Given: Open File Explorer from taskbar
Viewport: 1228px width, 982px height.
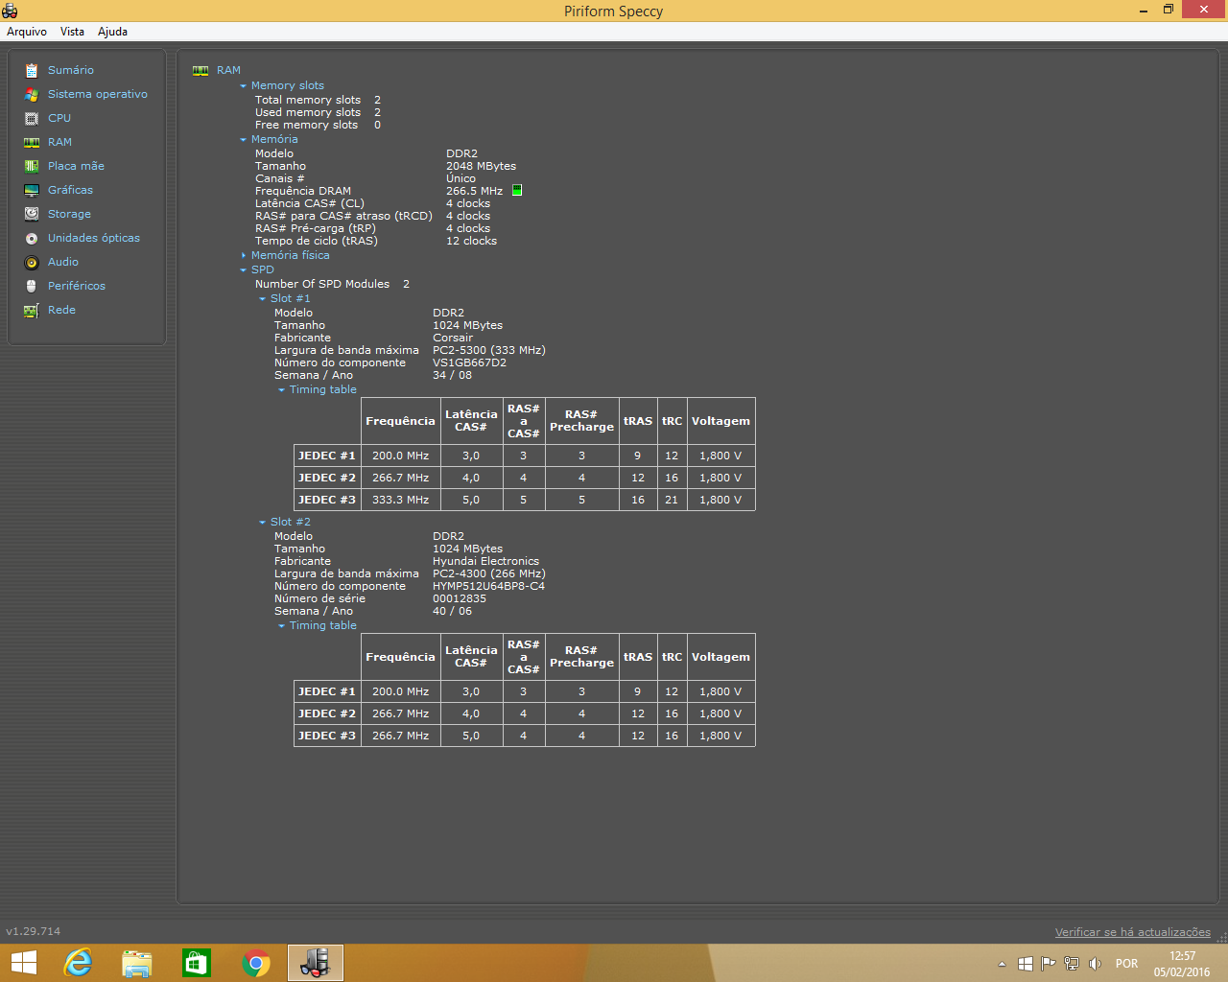Looking at the screenshot, I should tap(137, 963).
